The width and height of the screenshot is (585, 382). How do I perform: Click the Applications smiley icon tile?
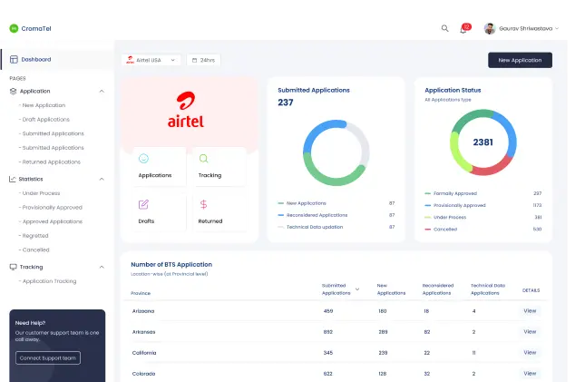(x=143, y=159)
